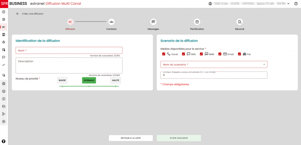The height and width of the screenshot is (145, 301).
Task: Click the chat bubble icon in sidebar
Action: click(x=4, y=57)
